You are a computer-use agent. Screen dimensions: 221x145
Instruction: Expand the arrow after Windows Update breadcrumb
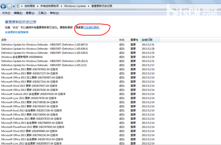[89, 6]
